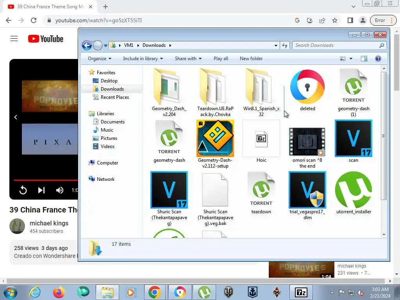Open Videos library

click(x=107, y=146)
